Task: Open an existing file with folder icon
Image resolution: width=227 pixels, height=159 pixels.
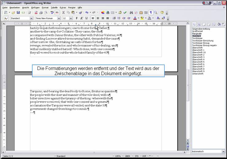Action: (x=13, y=13)
